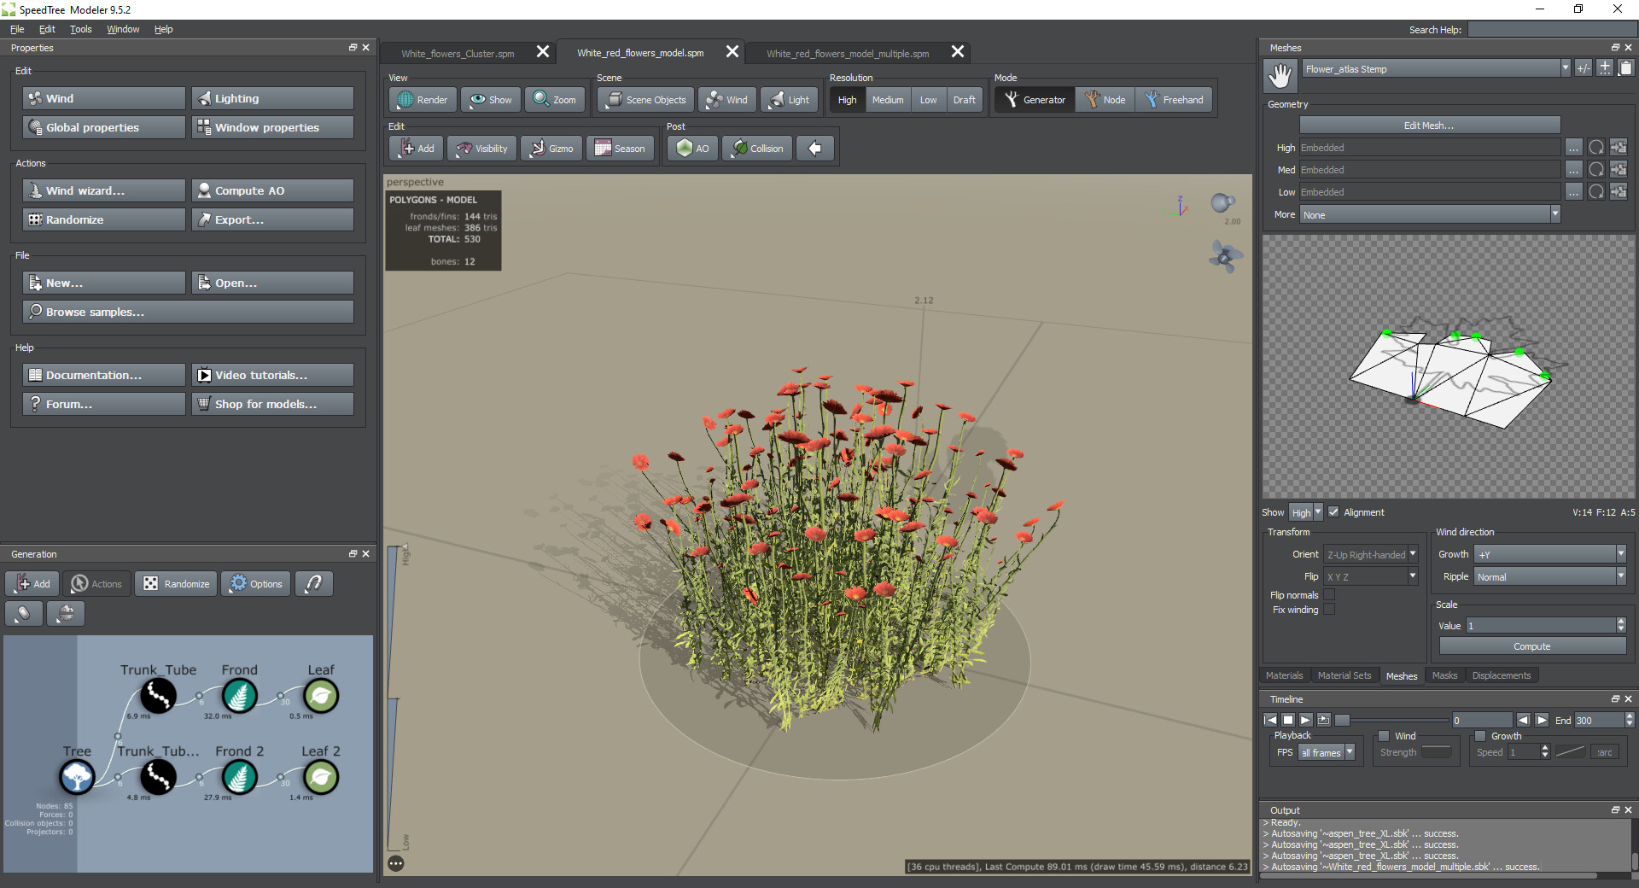This screenshot has width=1639, height=888.
Task: Open the Season tool
Action: [620, 149]
